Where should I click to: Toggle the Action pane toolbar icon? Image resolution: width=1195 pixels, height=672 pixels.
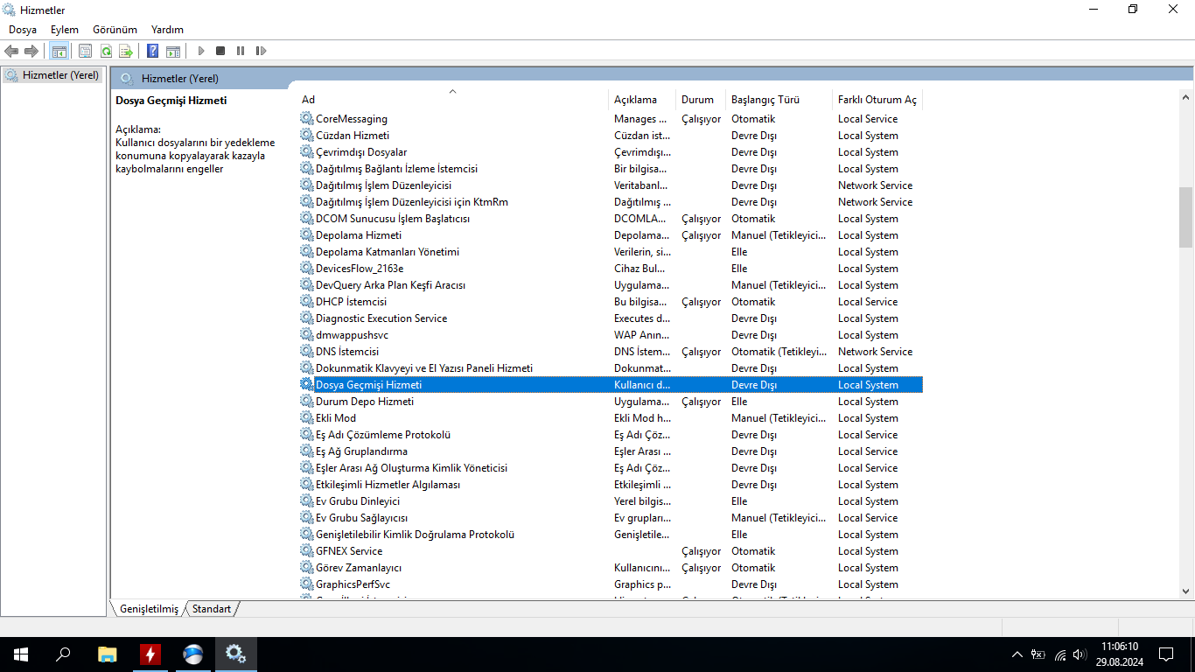pyautogui.click(x=173, y=51)
